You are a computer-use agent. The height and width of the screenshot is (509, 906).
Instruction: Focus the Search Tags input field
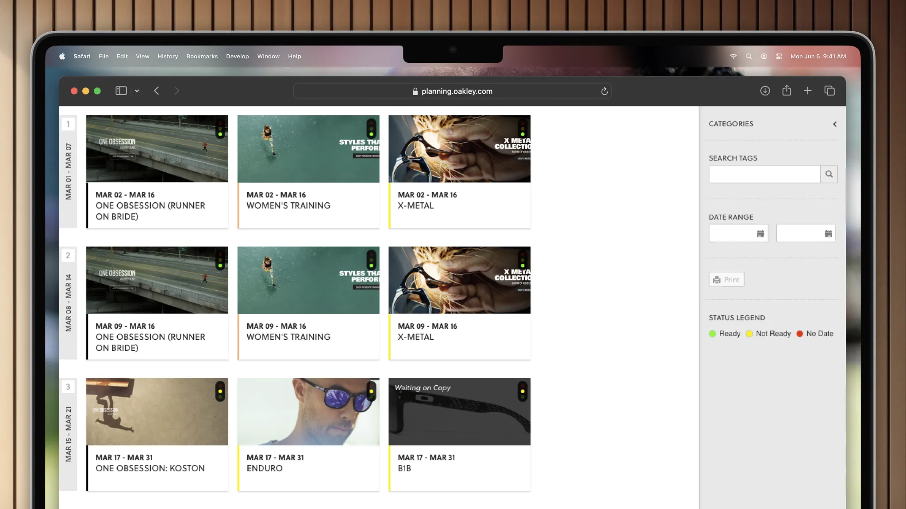click(x=764, y=174)
